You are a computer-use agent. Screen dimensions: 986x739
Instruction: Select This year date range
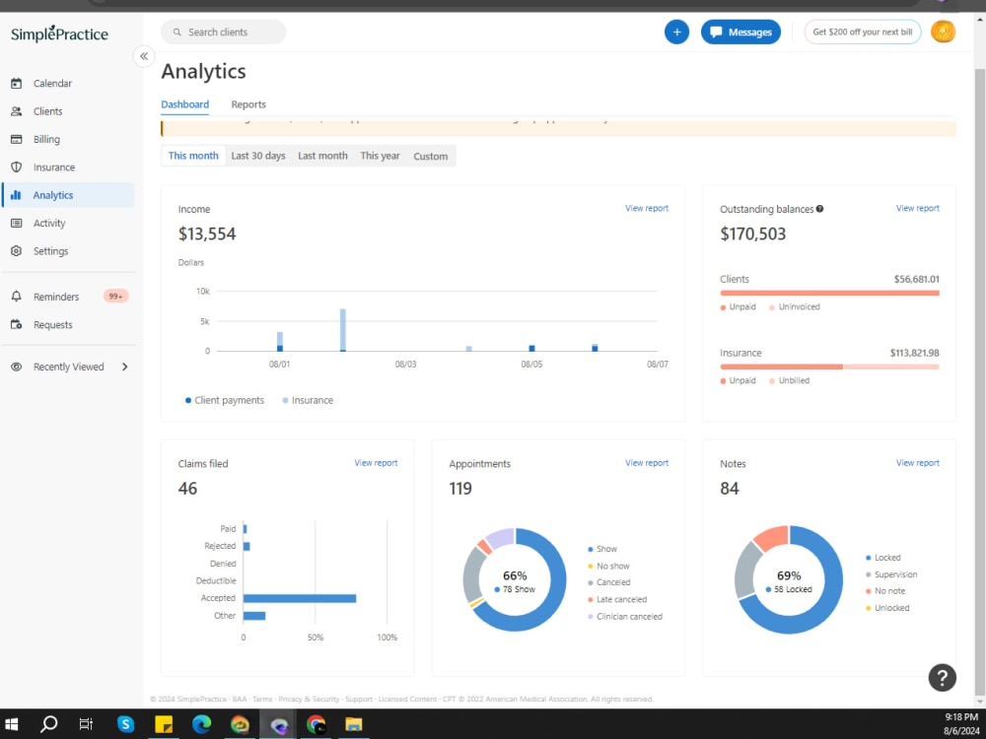[x=380, y=156]
